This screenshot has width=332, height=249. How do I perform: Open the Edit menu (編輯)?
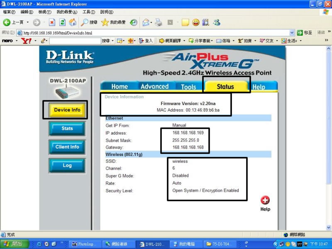point(27,12)
